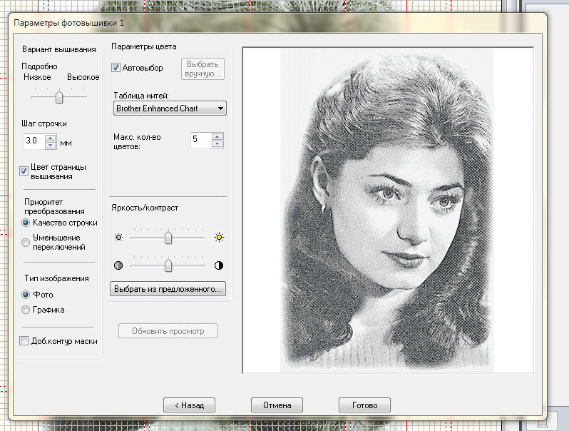Click the low brightness sun icon
This screenshot has height=431, width=569.
pyautogui.click(x=118, y=237)
